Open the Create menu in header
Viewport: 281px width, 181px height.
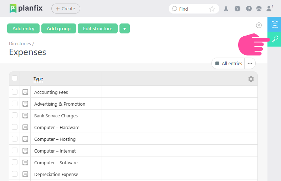pos(66,9)
